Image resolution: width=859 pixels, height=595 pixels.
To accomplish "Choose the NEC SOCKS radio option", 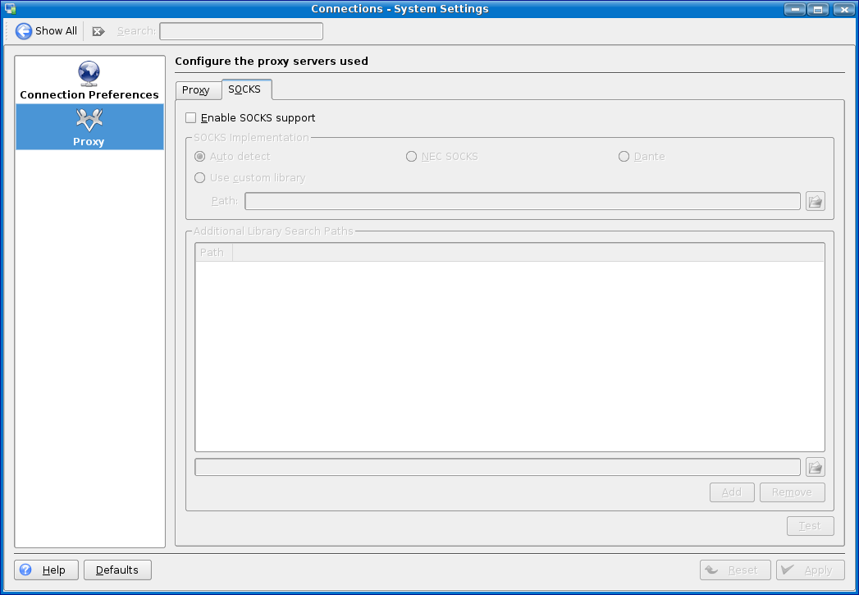I will 411,157.
